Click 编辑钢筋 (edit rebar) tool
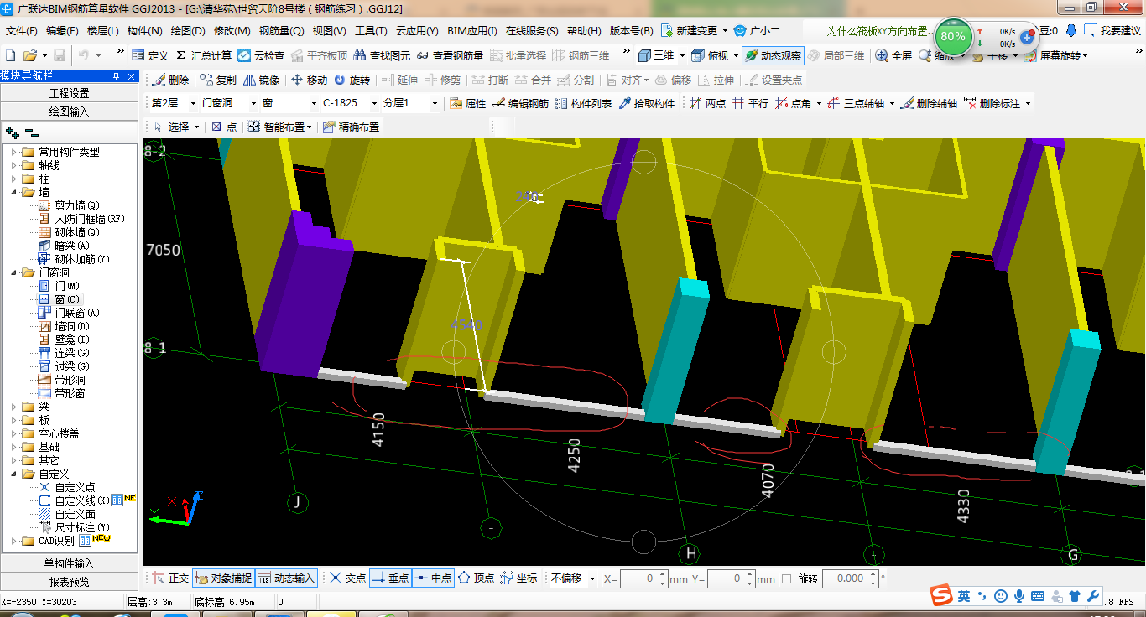The image size is (1146, 617). pos(520,103)
